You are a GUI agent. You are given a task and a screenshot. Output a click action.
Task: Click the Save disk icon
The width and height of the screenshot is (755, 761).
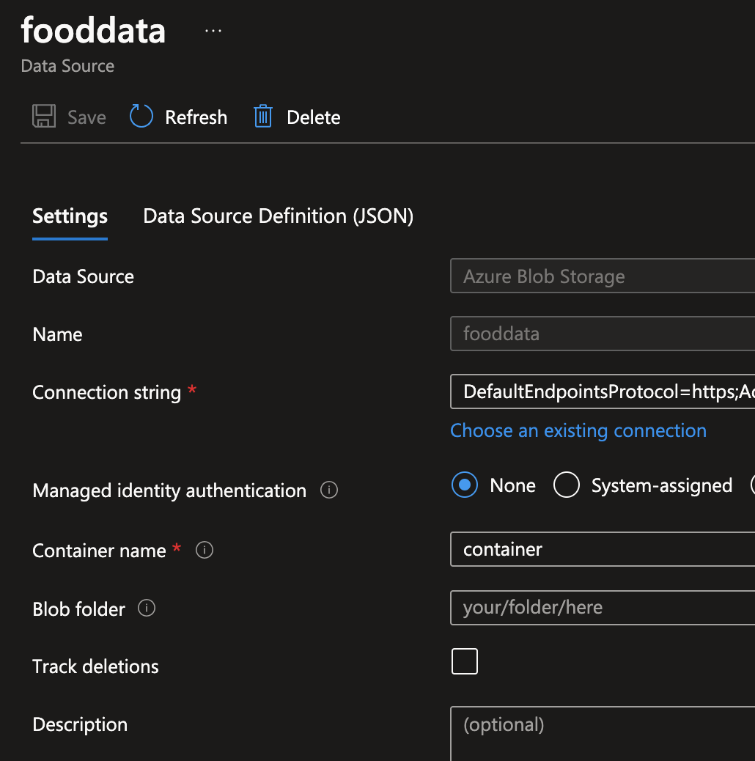click(x=44, y=116)
